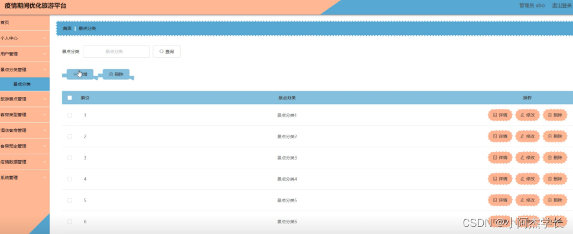
Task: Tick the checkbox of row index 4
Action: pyautogui.click(x=70, y=179)
